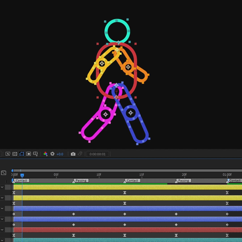Select the first yellow layer bar
242x242 pixels.
coord(127,187)
